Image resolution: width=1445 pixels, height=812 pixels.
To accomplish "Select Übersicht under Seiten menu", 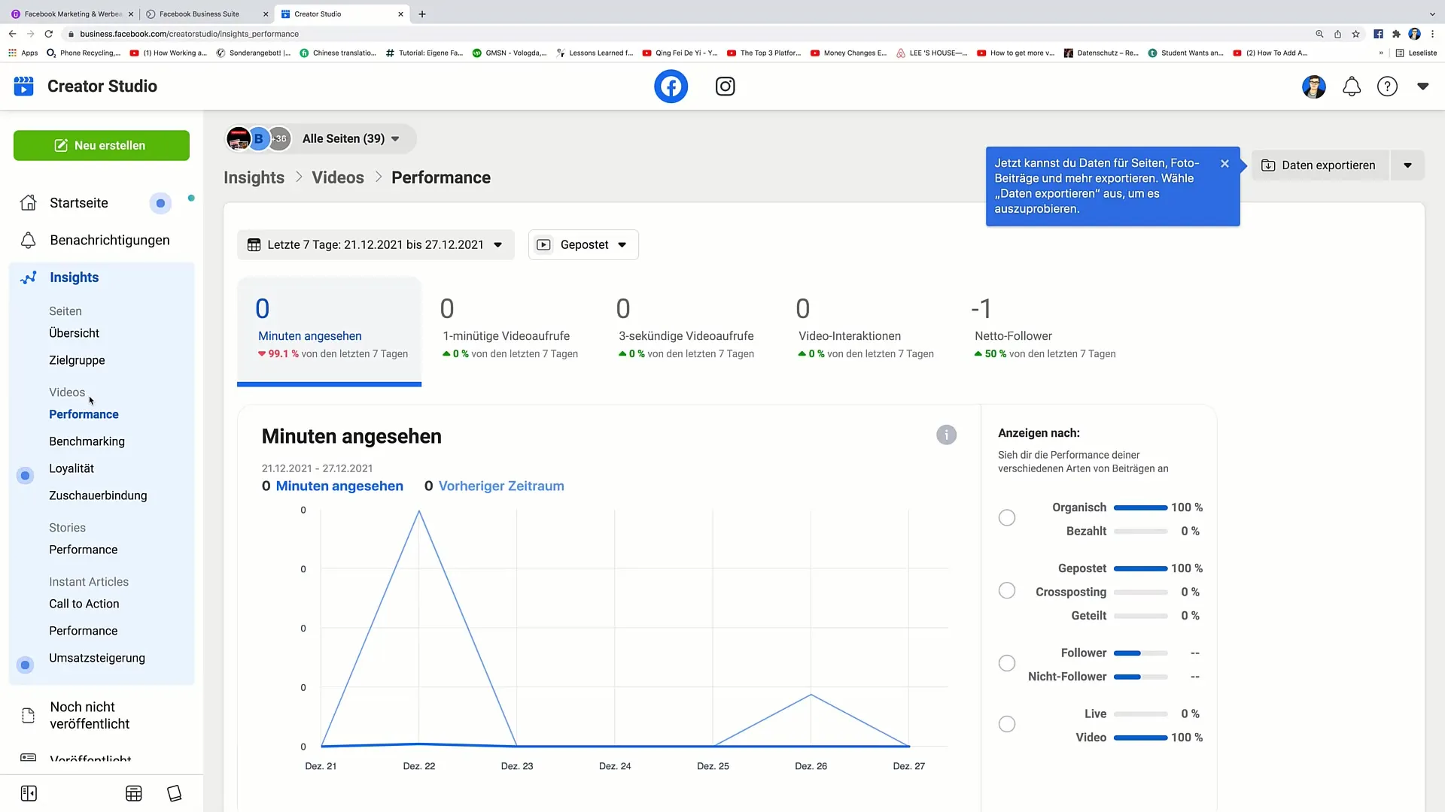I will (x=74, y=332).
